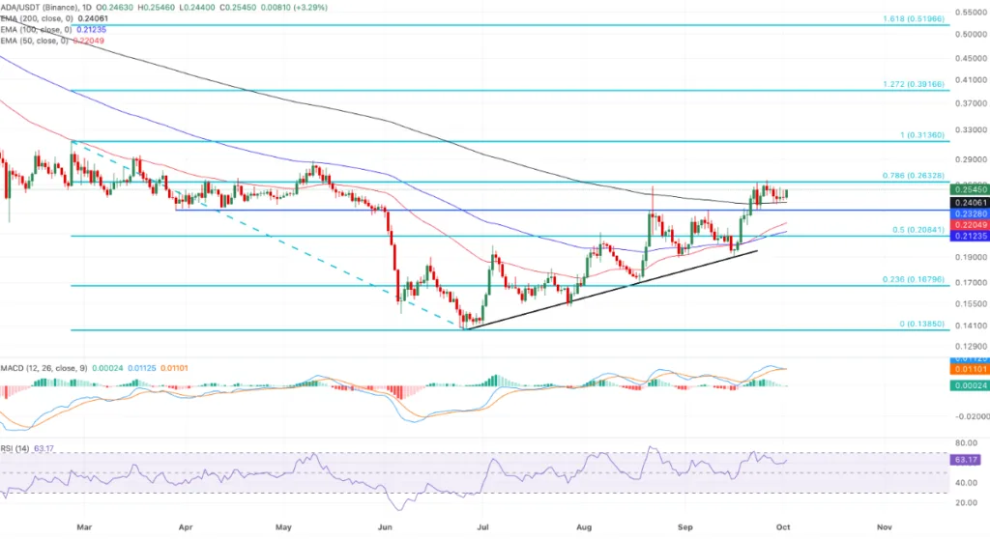Click the green 0.25450 current price tag
Viewport: 990px width, 539px height.
969,190
